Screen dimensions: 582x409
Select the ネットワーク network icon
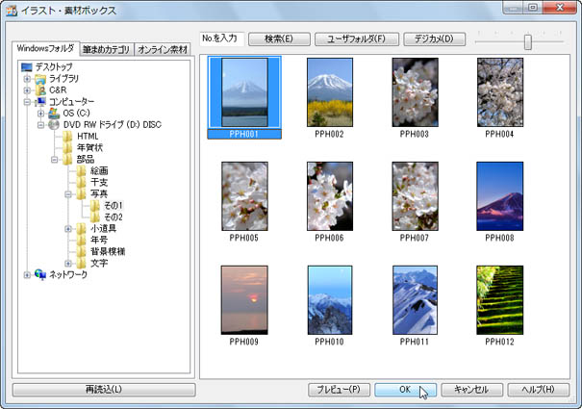pos(40,274)
